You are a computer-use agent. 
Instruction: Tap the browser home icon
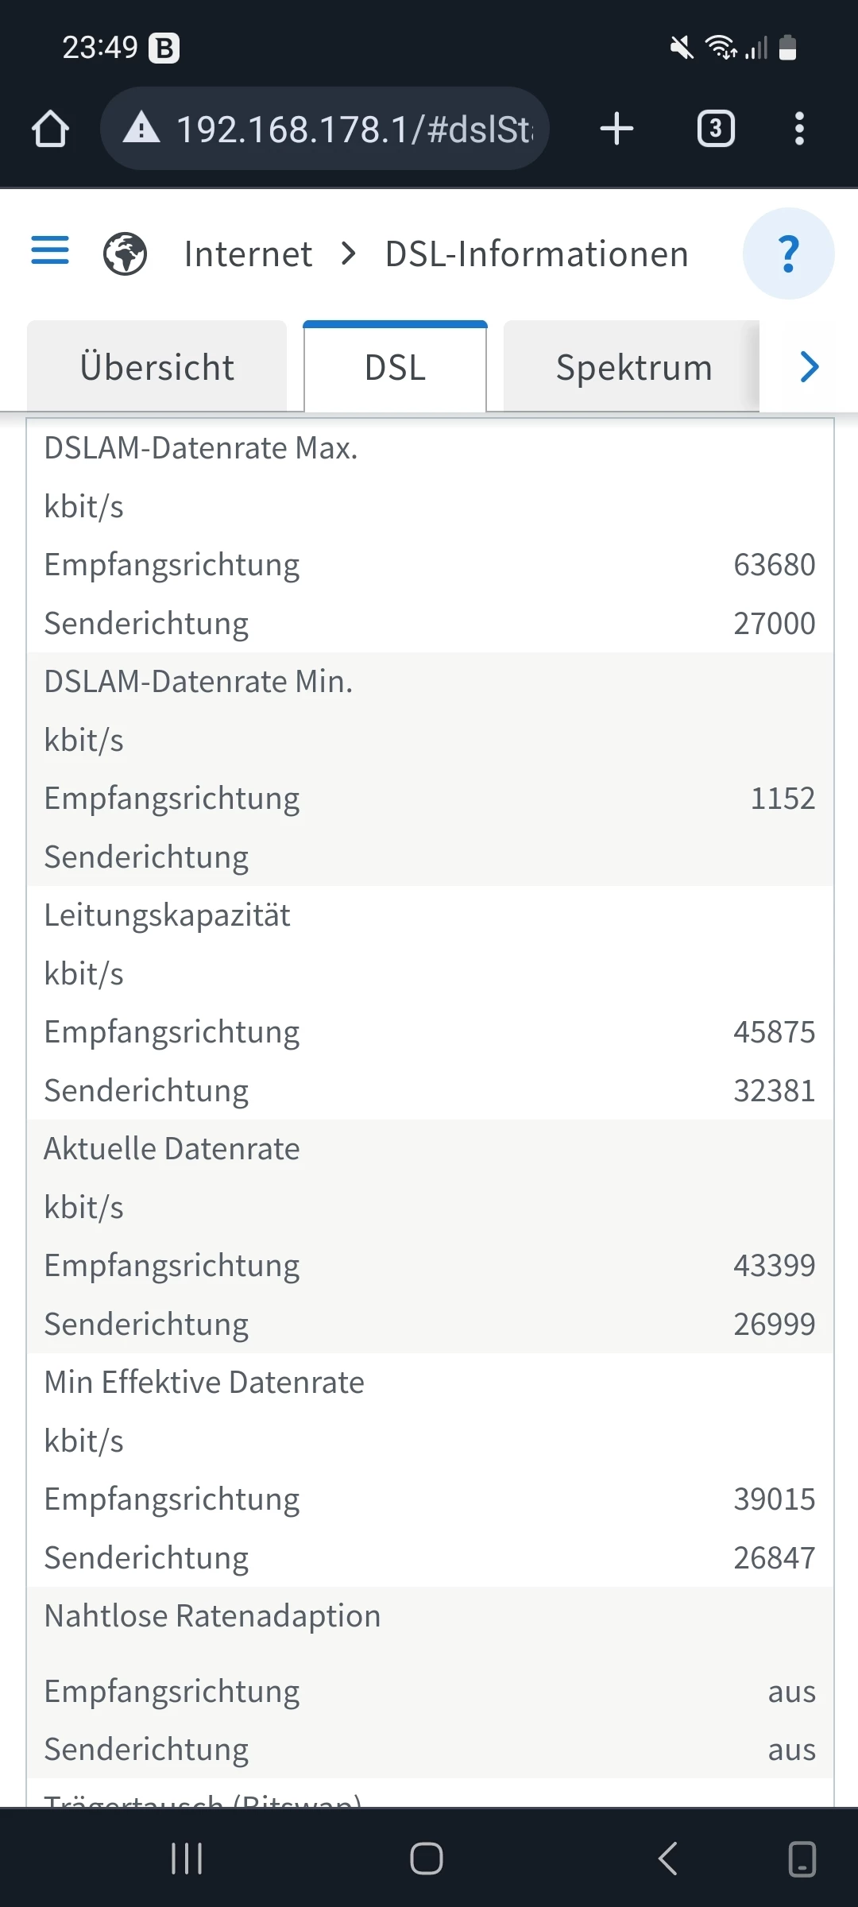click(50, 129)
